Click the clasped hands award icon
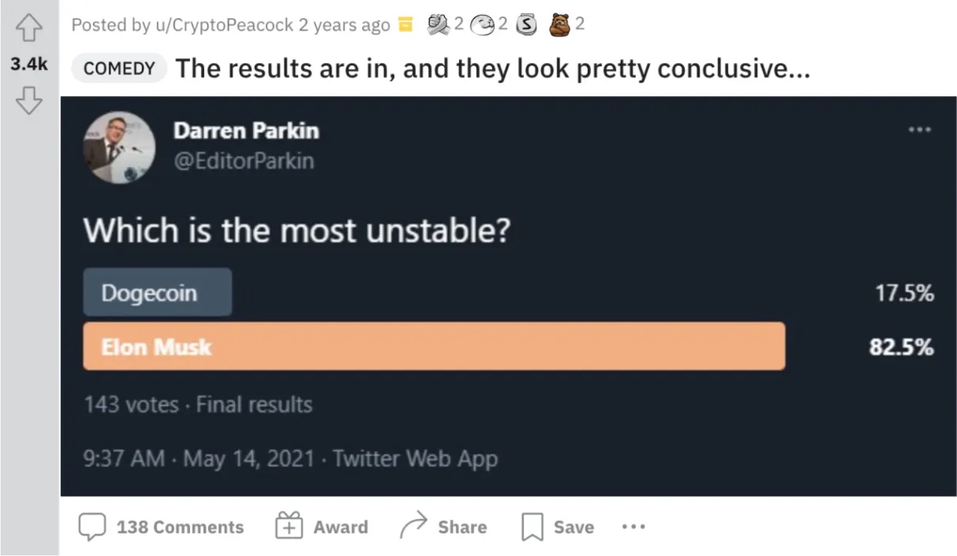 (x=438, y=24)
